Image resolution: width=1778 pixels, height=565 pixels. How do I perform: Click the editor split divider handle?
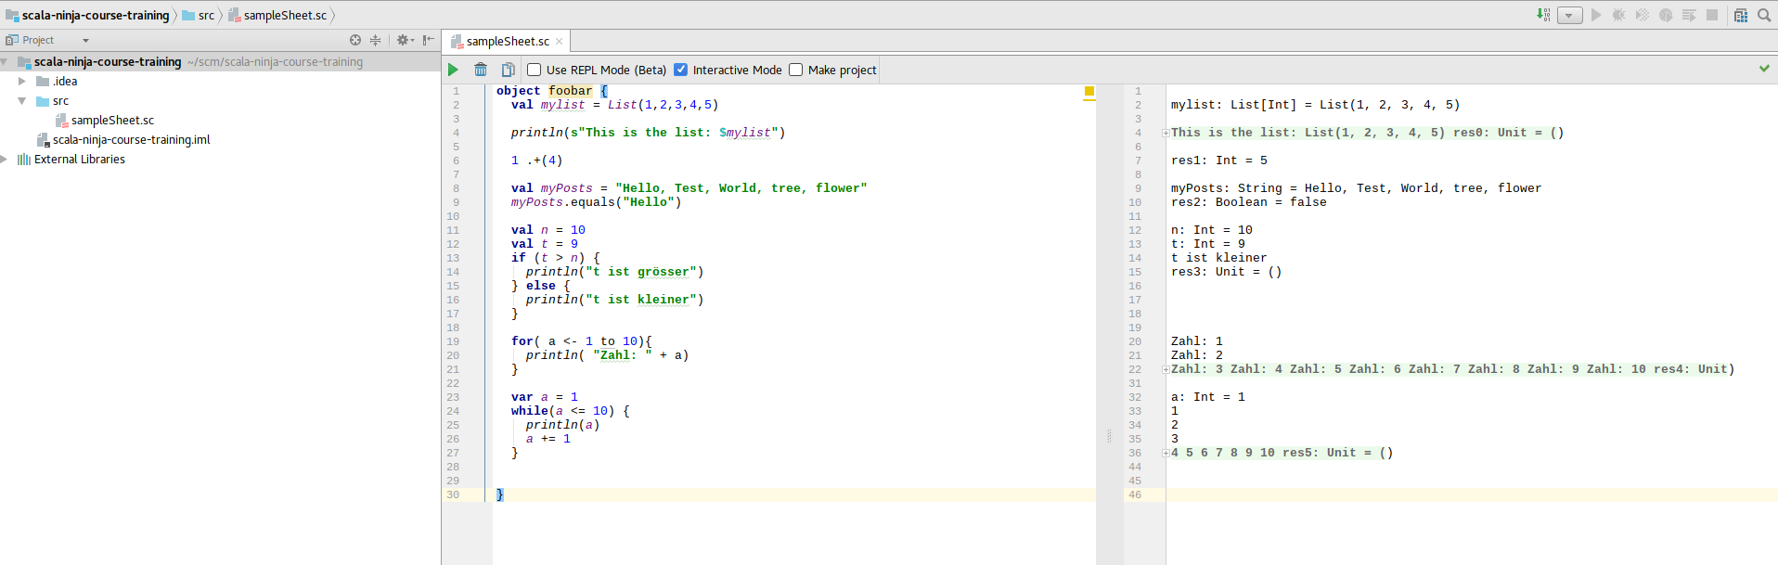(x=1109, y=435)
